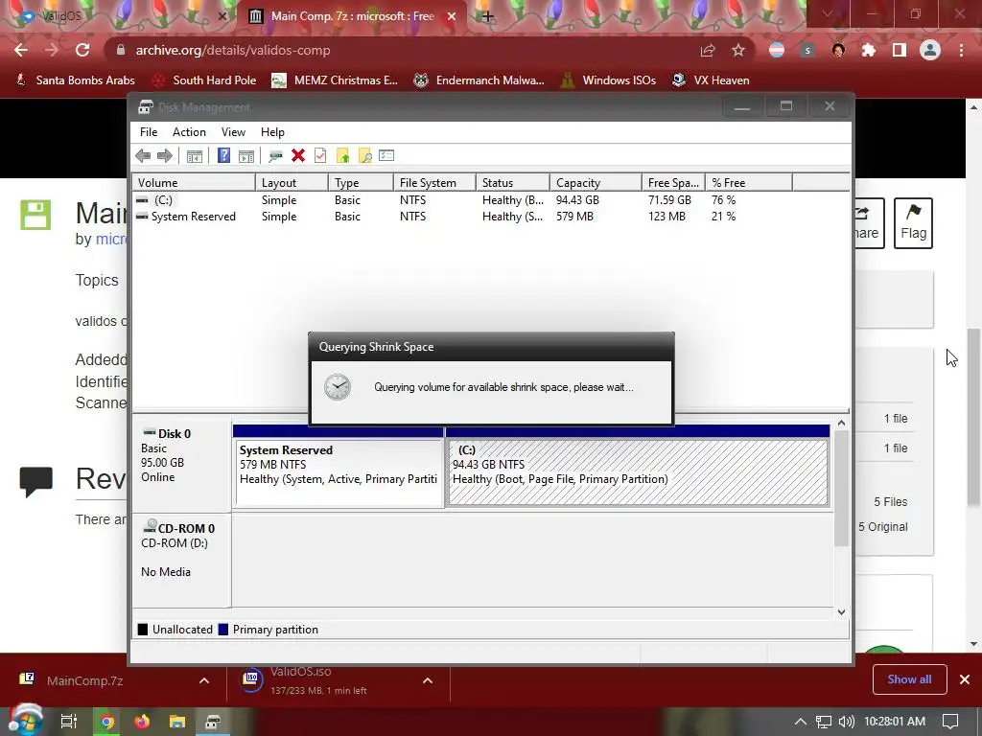Open Help using the blue question mark icon

coord(223,156)
